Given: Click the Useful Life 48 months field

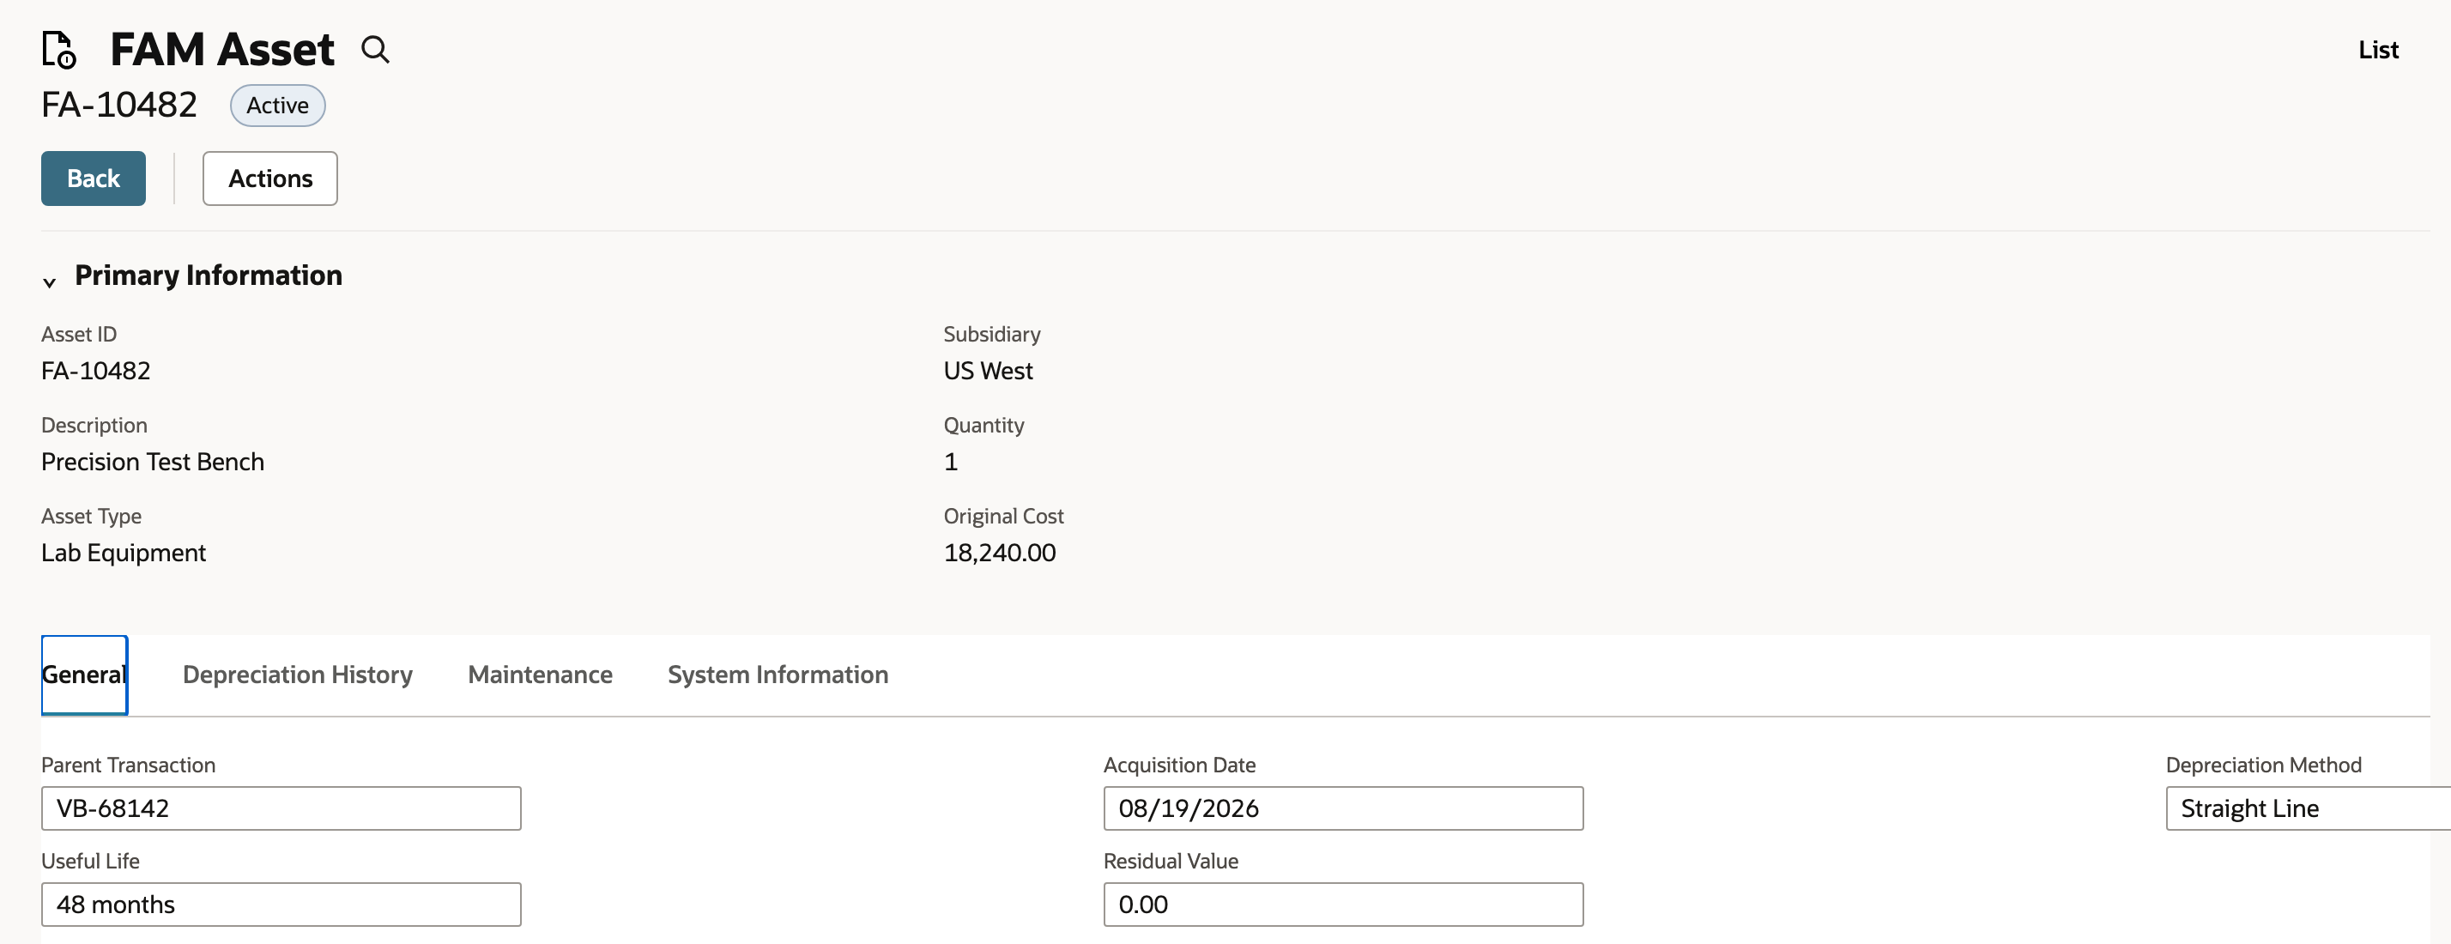Looking at the screenshot, I should [281, 904].
